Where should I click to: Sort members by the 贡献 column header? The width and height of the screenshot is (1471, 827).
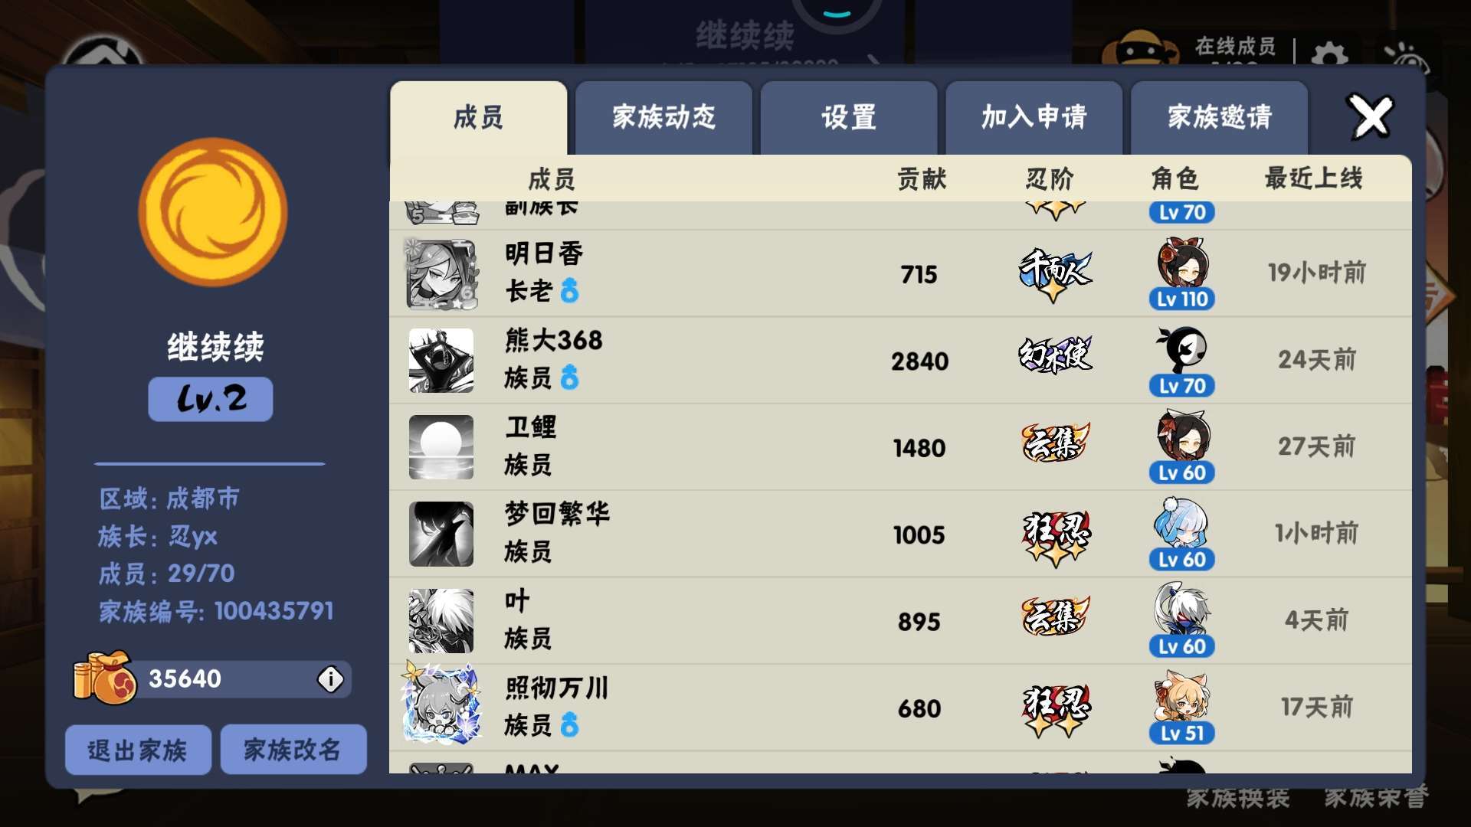922,179
